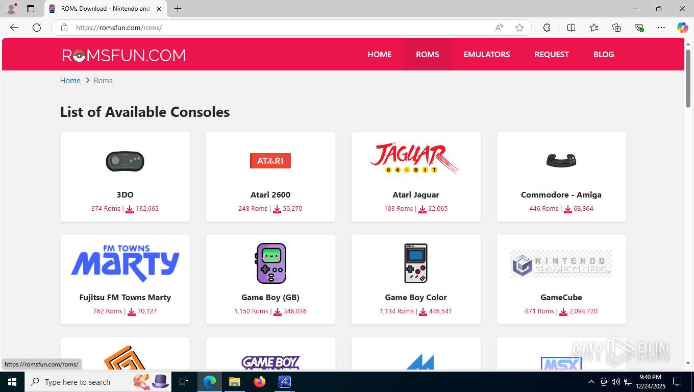Click the page vertical scrollbar thumb
The image size is (694, 392).
click(x=688, y=78)
